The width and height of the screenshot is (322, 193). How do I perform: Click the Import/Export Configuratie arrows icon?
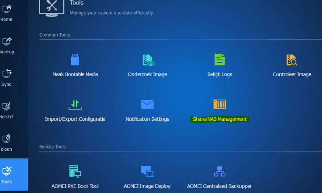pos(75,104)
